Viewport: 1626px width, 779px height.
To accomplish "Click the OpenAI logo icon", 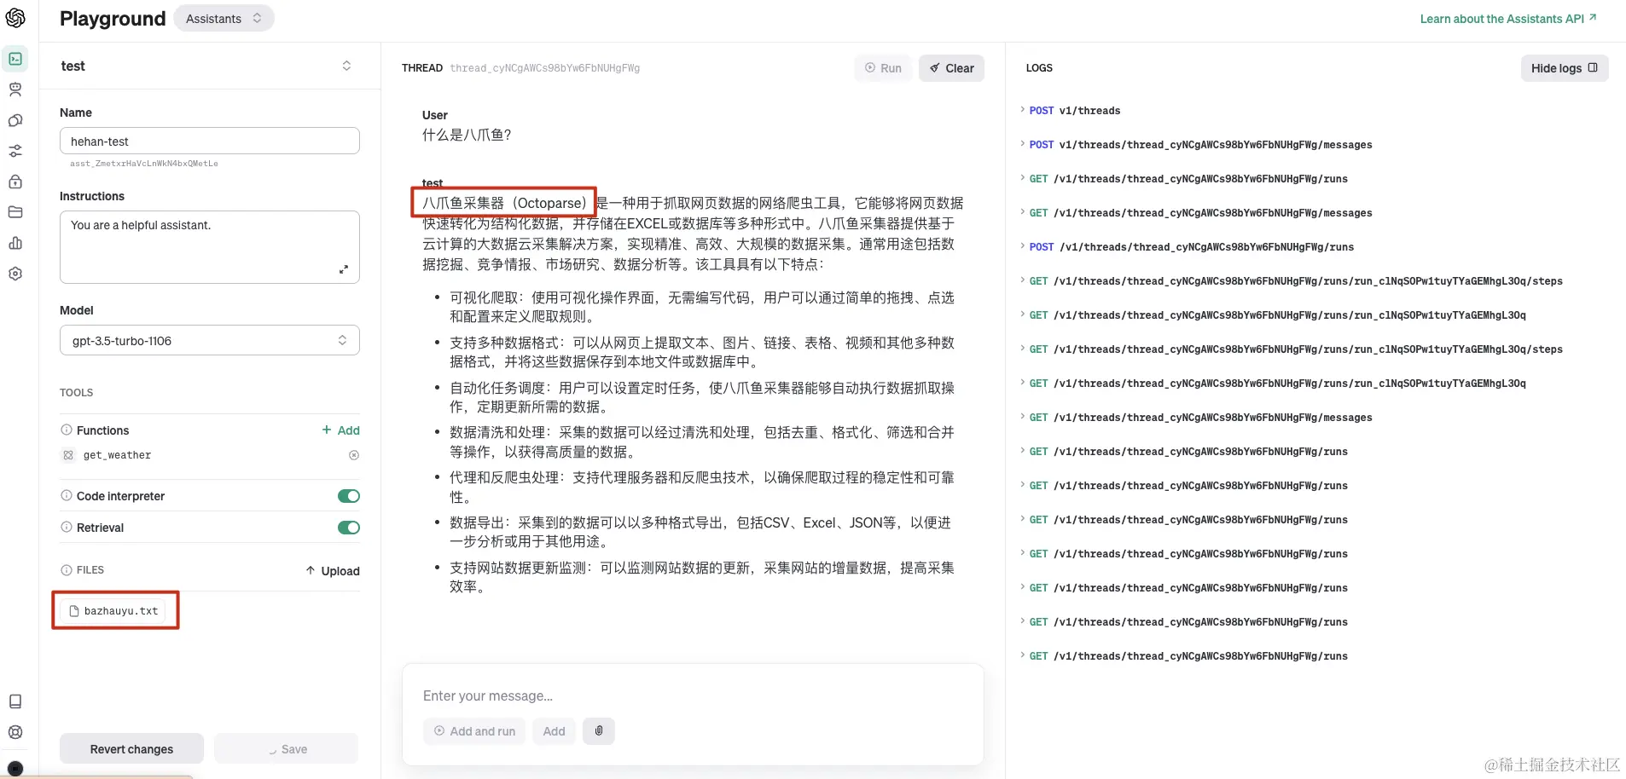I will [15, 18].
